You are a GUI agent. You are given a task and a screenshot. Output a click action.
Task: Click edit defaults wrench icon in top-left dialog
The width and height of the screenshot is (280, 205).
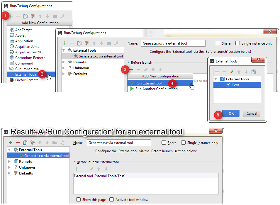33,16
